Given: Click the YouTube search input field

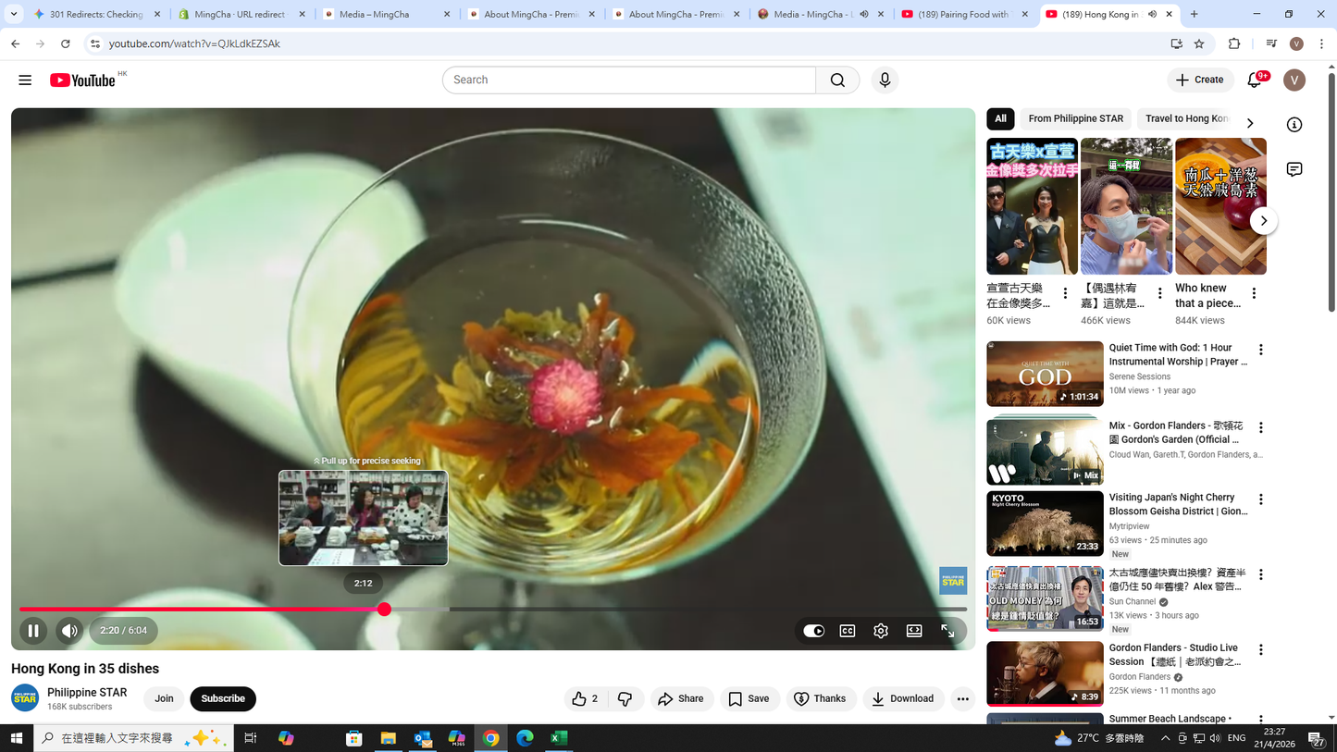Looking at the screenshot, I should click(x=629, y=80).
